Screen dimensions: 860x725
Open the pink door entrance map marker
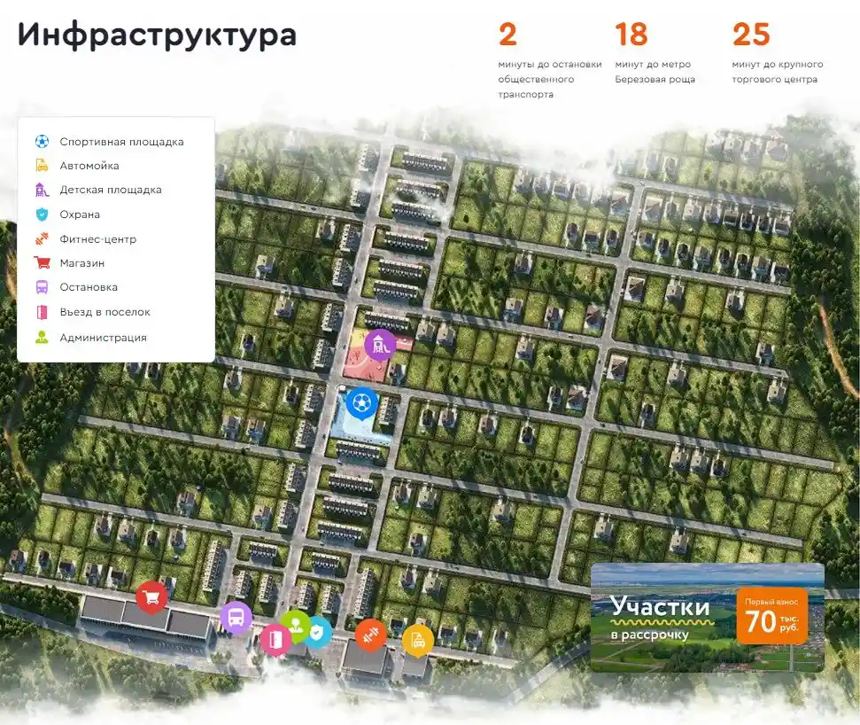point(275,638)
